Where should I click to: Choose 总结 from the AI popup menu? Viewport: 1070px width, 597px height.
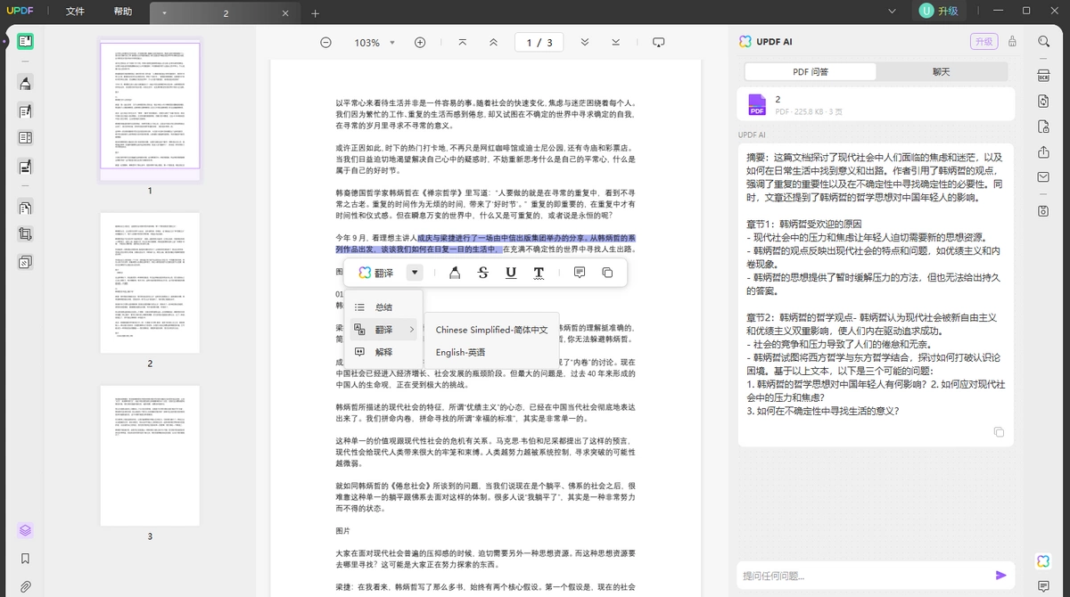coord(383,307)
